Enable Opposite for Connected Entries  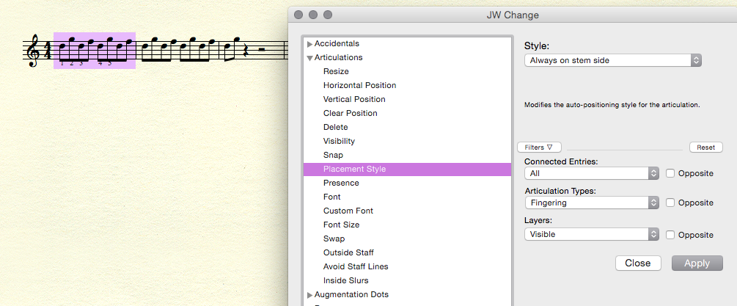coord(670,173)
